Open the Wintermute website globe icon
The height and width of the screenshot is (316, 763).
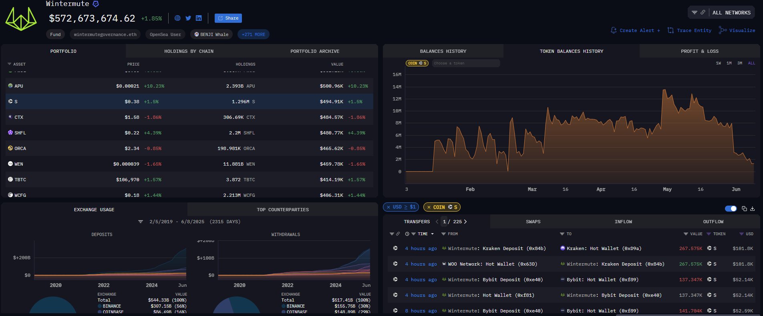pos(177,18)
